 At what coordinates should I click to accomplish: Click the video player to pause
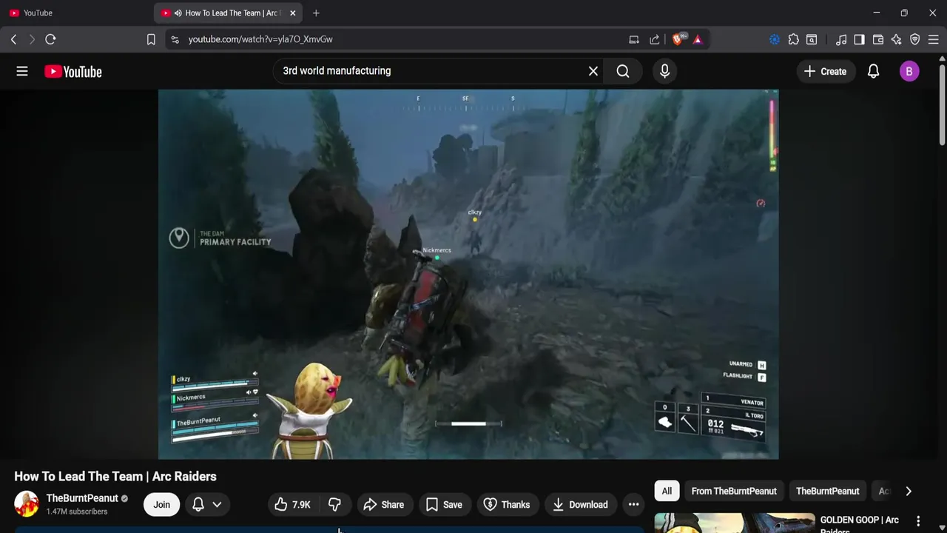(x=468, y=274)
